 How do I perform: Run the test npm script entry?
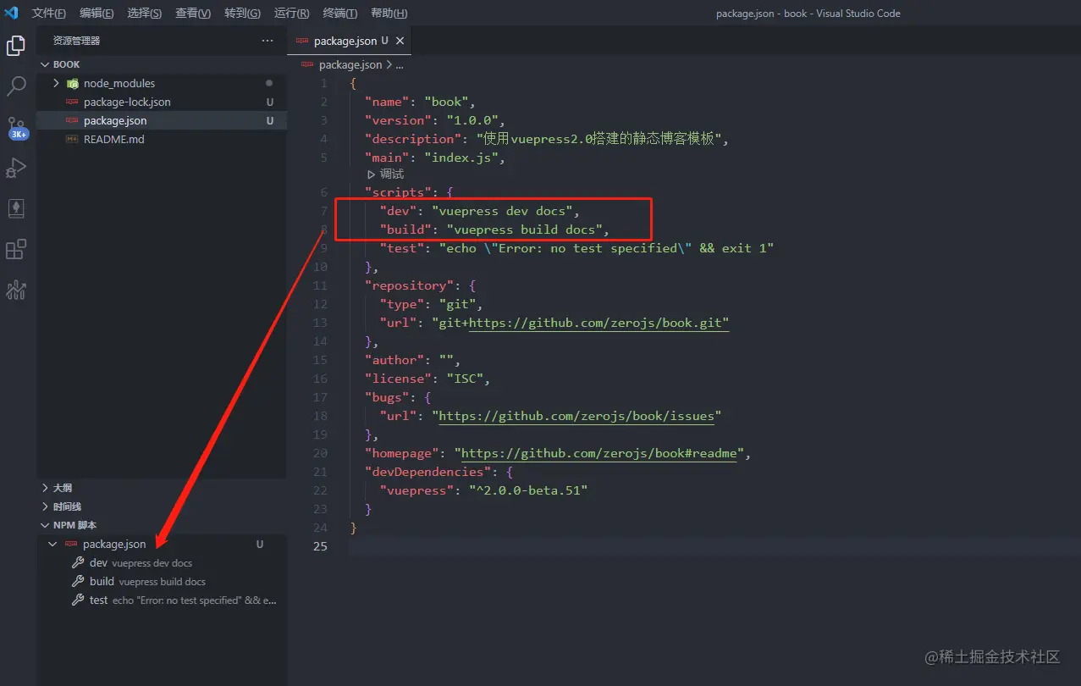(x=162, y=600)
